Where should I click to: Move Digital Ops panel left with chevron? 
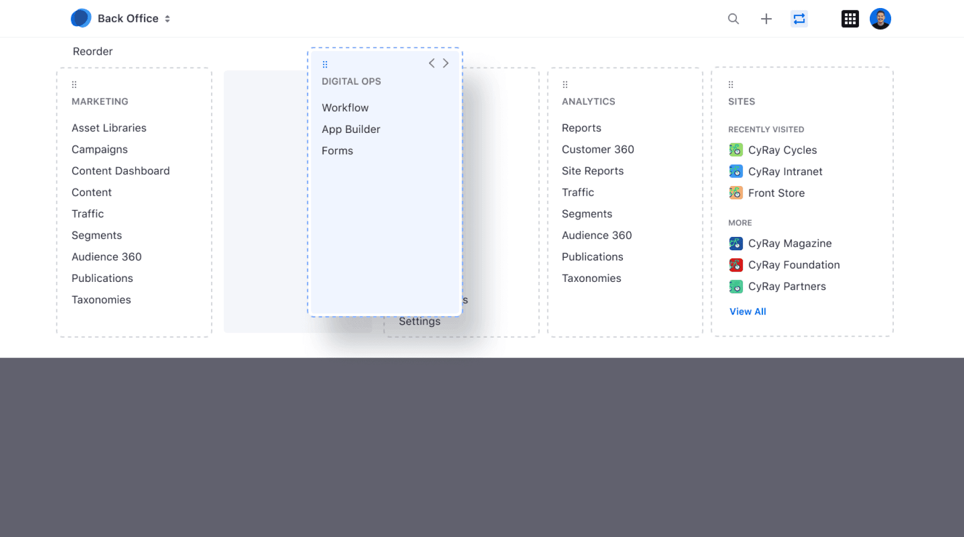(432, 63)
